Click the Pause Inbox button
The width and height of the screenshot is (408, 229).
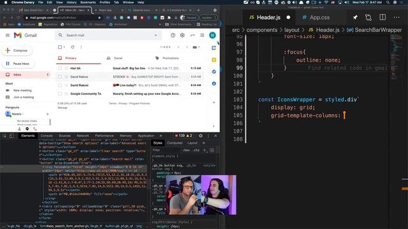pyautogui.click(x=18, y=64)
